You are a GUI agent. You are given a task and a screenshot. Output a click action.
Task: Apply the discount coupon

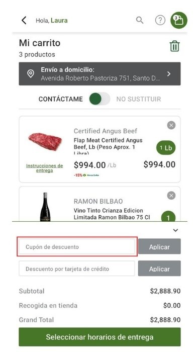point(159,246)
